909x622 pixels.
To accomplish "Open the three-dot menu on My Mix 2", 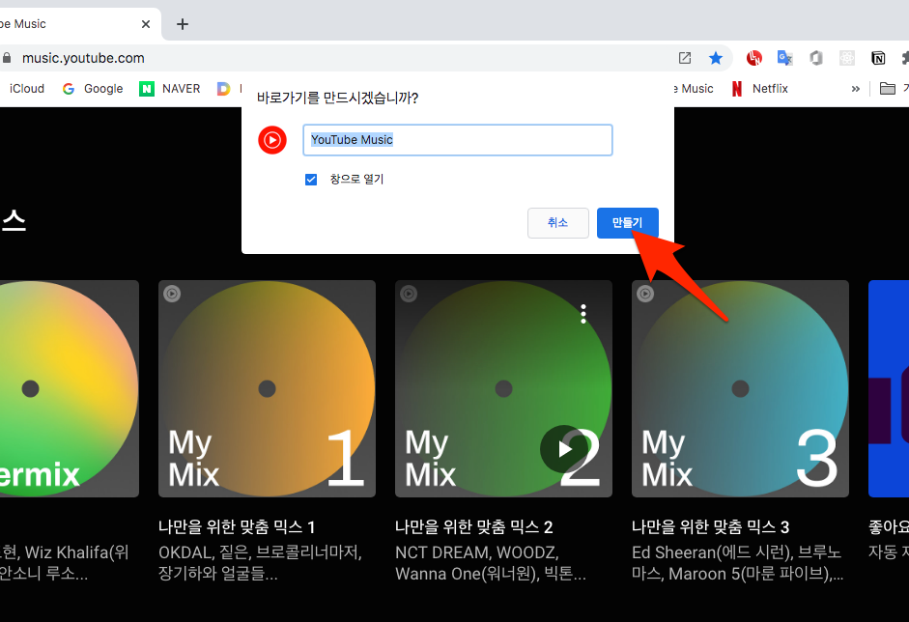I will [x=583, y=314].
